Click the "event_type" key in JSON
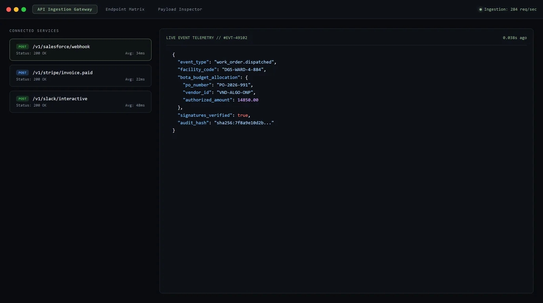Image resolution: width=543 pixels, height=303 pixels. pyautogui.click(x=193, y=62)
